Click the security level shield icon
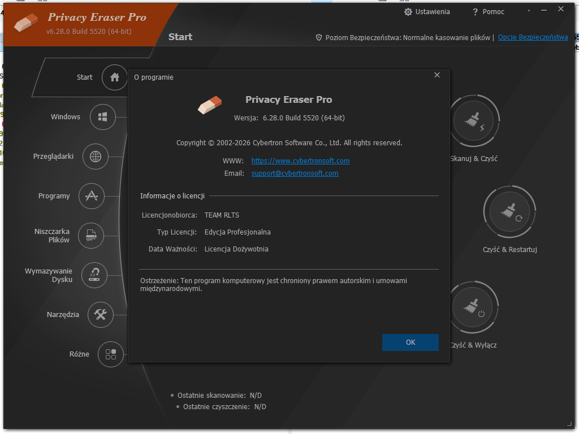Screen dimensions: 579x434 pyautogui.click(x=319, y=38)
